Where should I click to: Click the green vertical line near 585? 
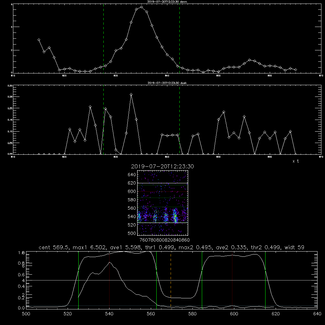coord(202,280)
